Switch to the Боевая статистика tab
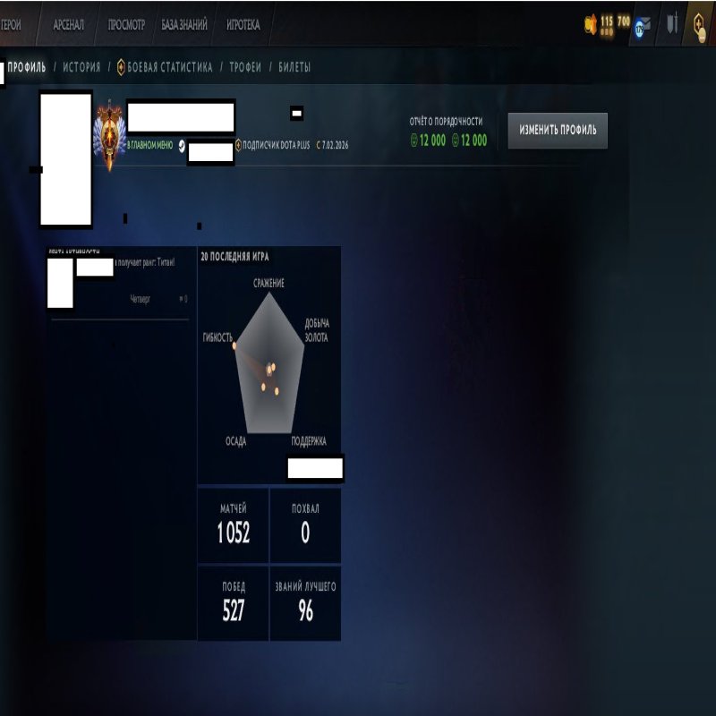The height and width of the screenshot is (716, 716). pos(169,68)
